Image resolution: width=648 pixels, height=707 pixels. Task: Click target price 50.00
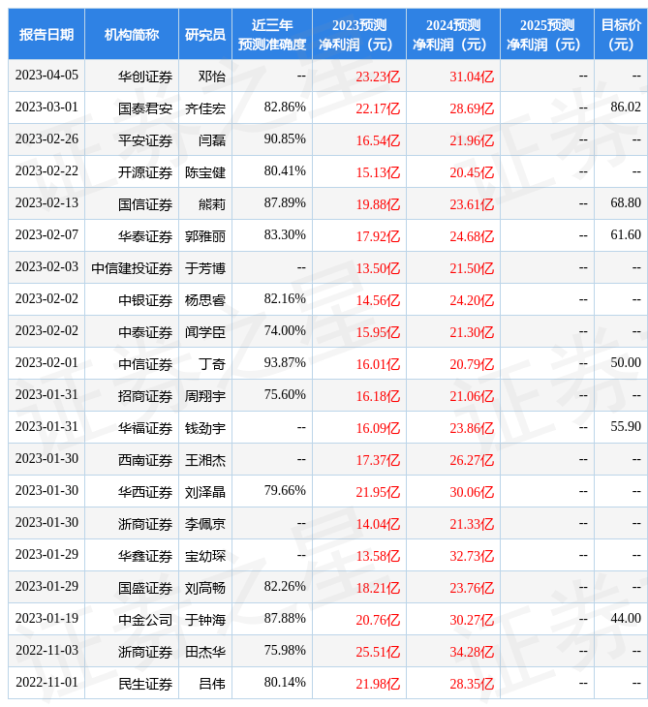click(x=626, y=363)
